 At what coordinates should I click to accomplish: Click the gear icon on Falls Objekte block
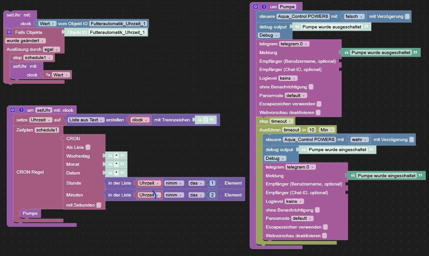point(9,33)
